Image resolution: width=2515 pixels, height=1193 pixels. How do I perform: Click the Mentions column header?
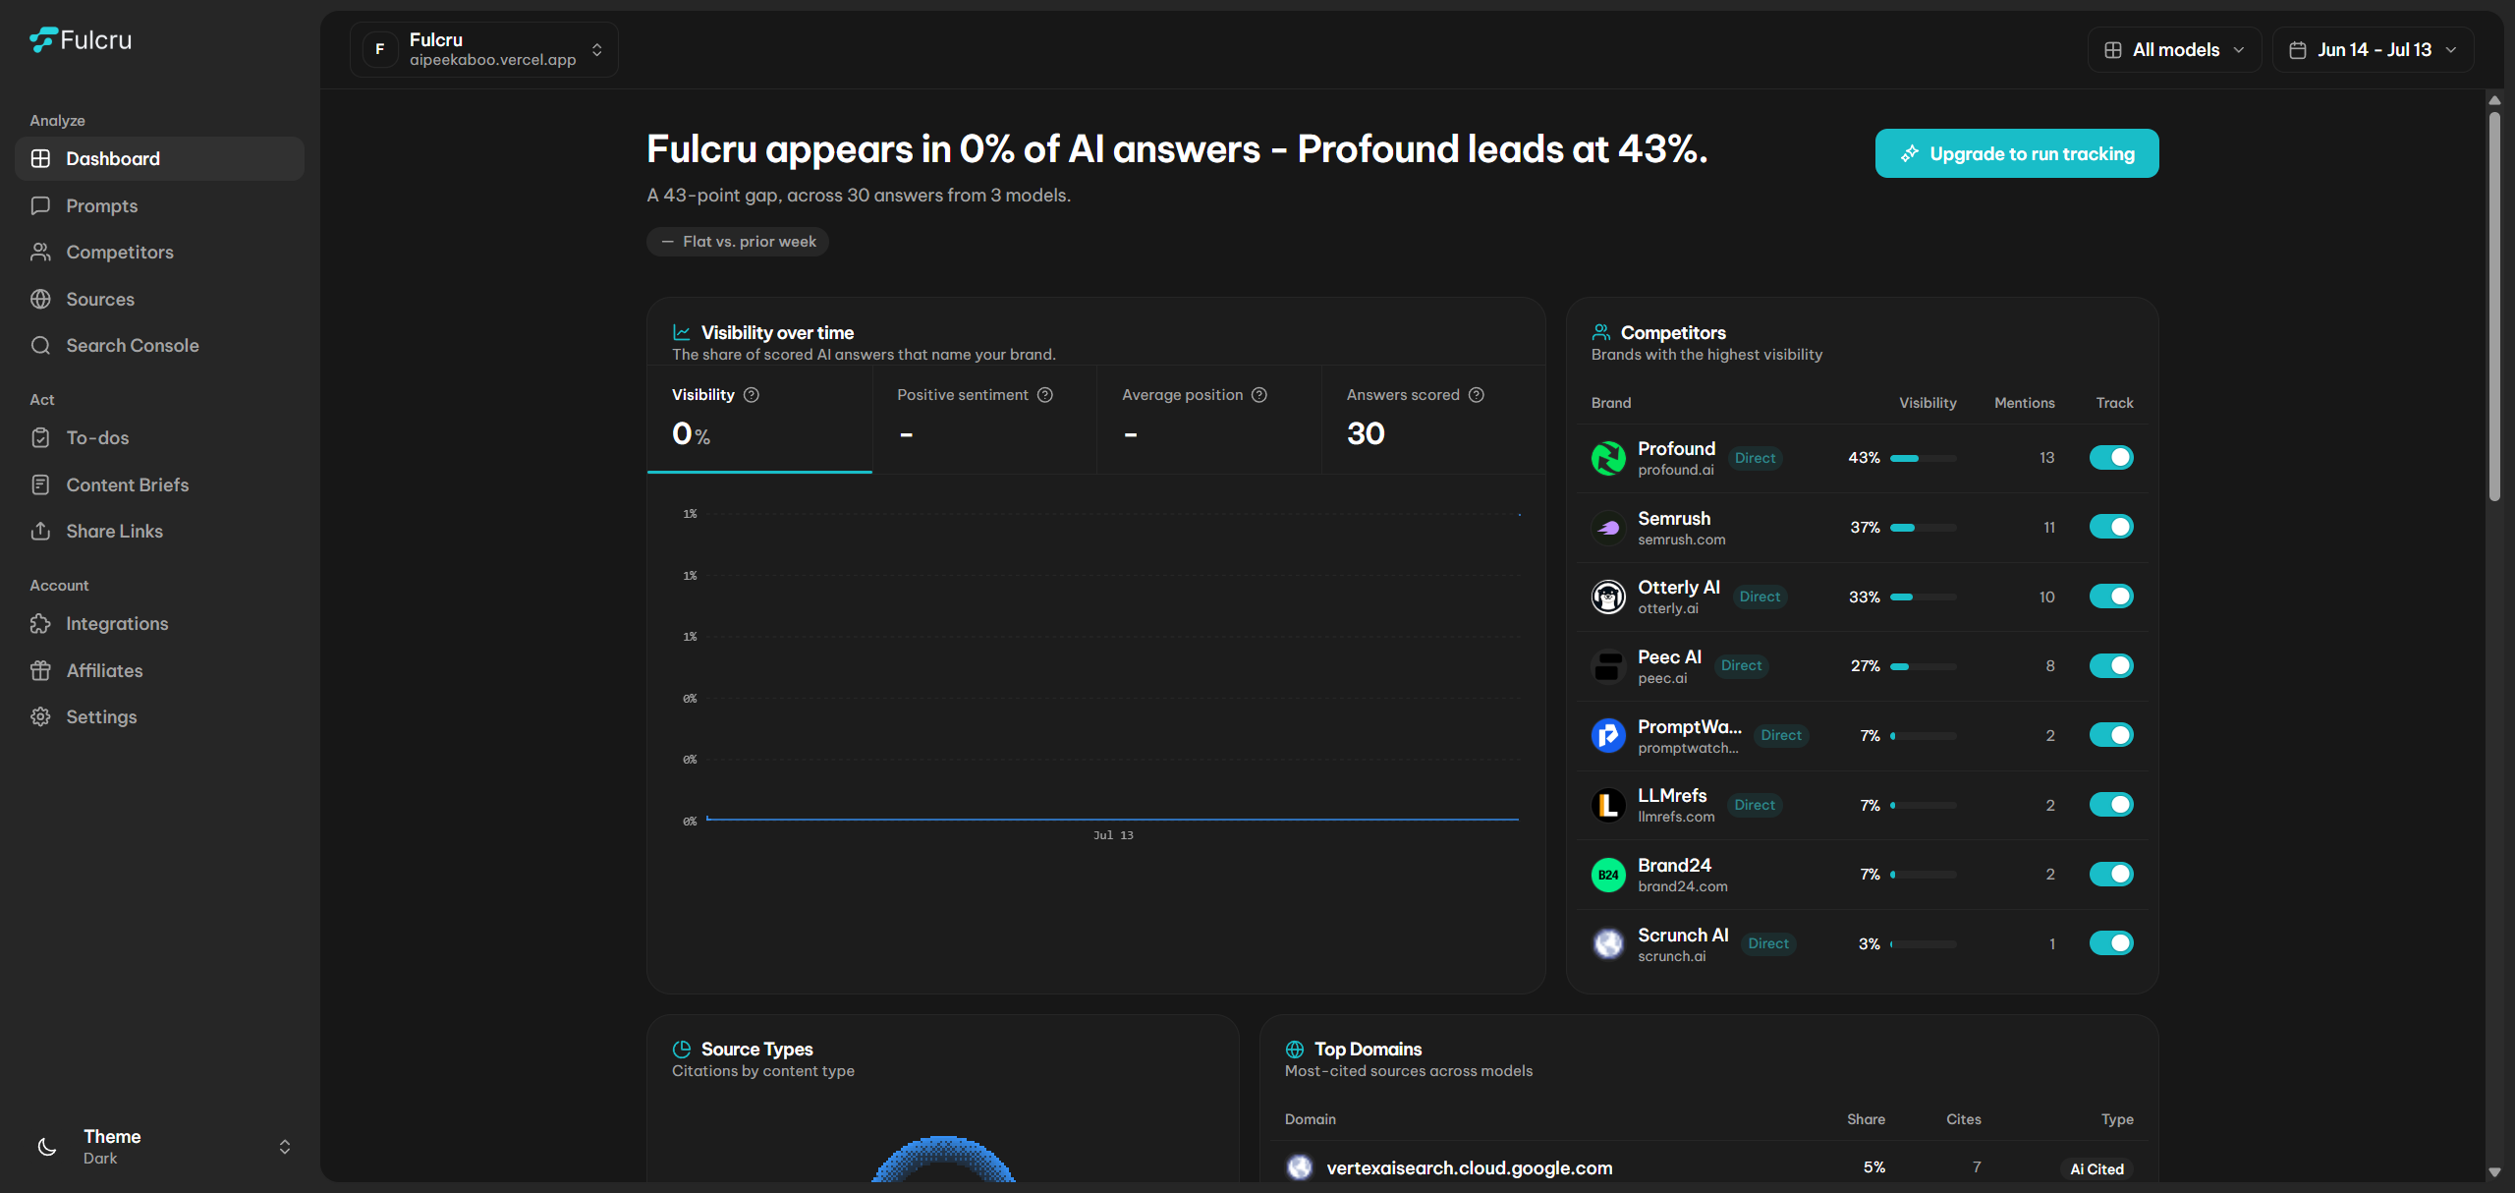coord(2024,403)
